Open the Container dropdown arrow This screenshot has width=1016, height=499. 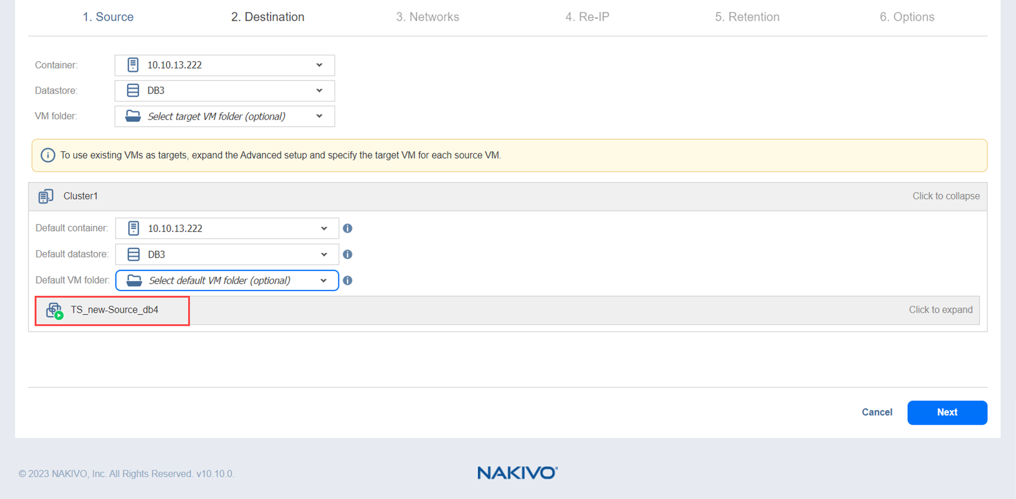[319, 65]
